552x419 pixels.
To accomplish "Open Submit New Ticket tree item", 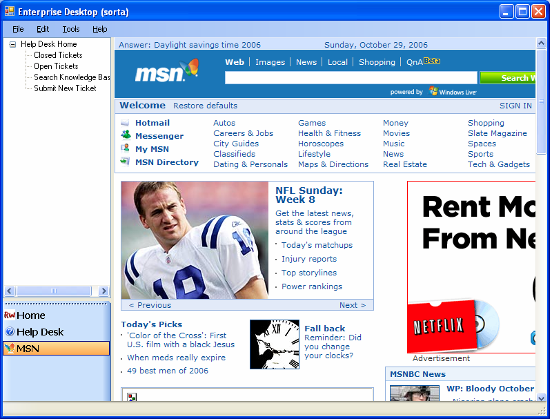I will point(65,88).
